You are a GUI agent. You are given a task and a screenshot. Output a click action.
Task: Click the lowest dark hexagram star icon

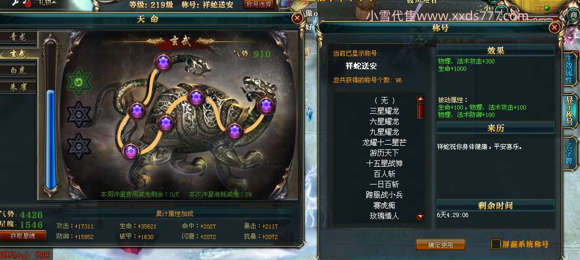(x=79, y=146)
